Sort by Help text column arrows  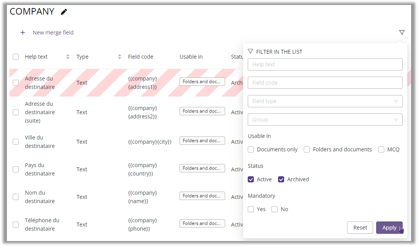[x=68, y=57]
